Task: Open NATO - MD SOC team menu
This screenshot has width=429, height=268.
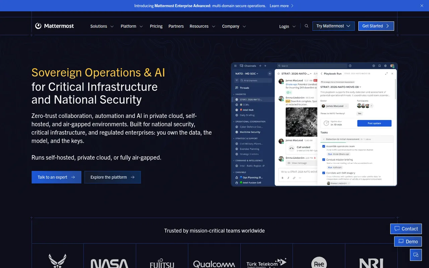Action: (247, 74)
